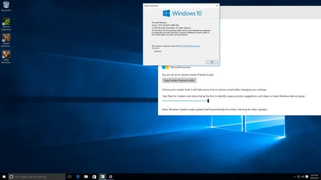Click the taskbar clock and date

[x=314, y=177]
